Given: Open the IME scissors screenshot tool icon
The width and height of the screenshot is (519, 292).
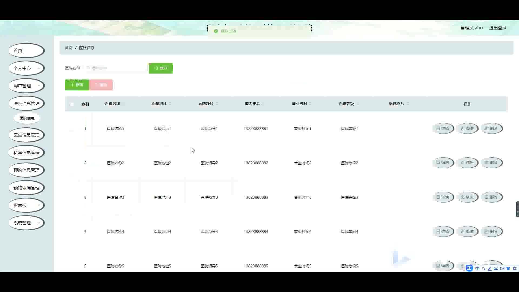Looking at the screenshot, I should coord(496,268).
